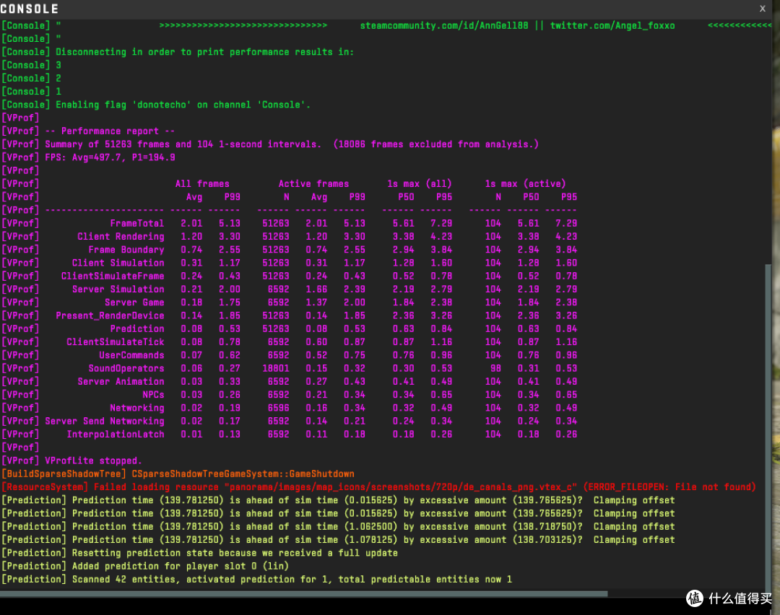Select the 'FrameTotal' row label
Image resolution: width=780 pixels, height=615 pixels.
coord(136,223)
